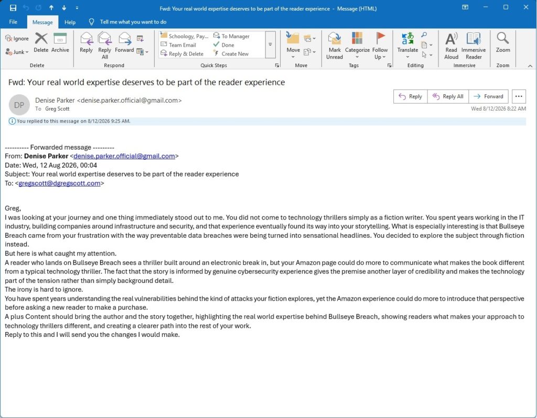
Task: Click Forward in message header
Action: coord(488,96)
